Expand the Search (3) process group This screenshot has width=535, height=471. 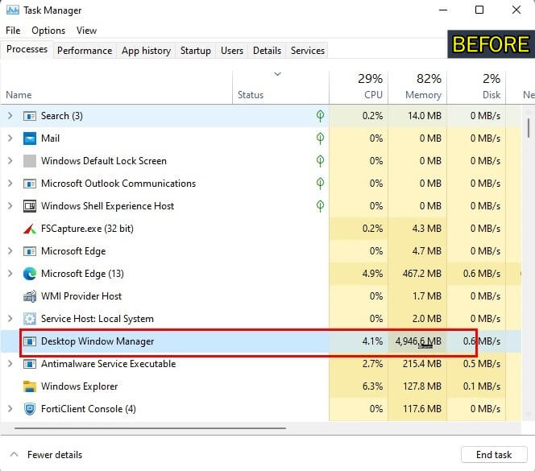point(10,116)
